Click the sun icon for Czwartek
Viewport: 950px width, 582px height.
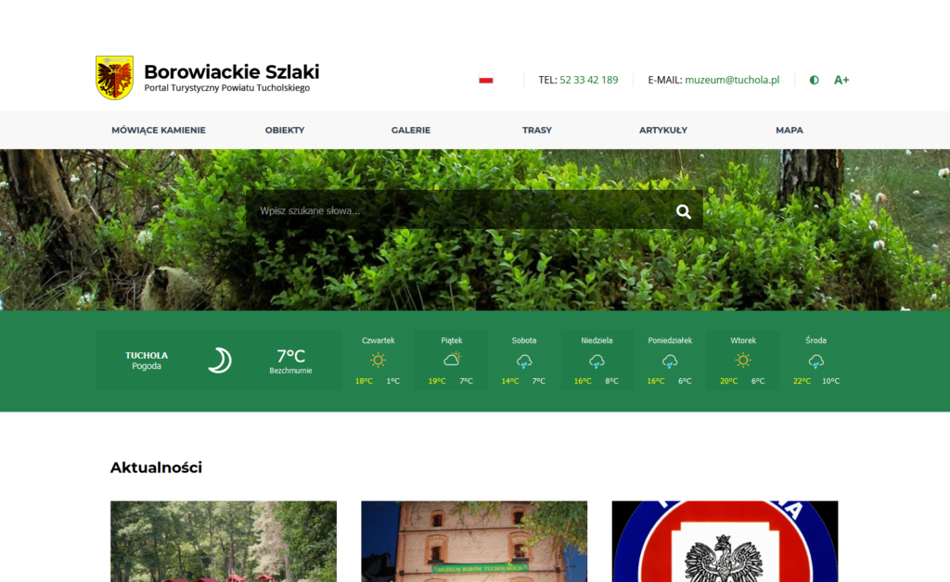pos(379,360)
